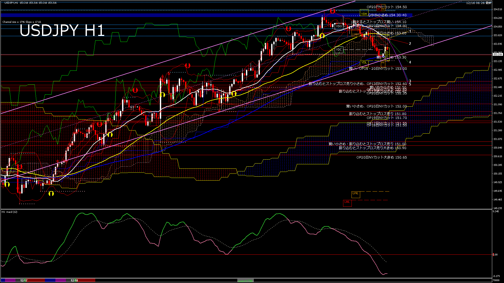Click the current price tag 153.316
The height and width of the screenshot is (283, 504).
pyautogui.click(x=497, y=54)
